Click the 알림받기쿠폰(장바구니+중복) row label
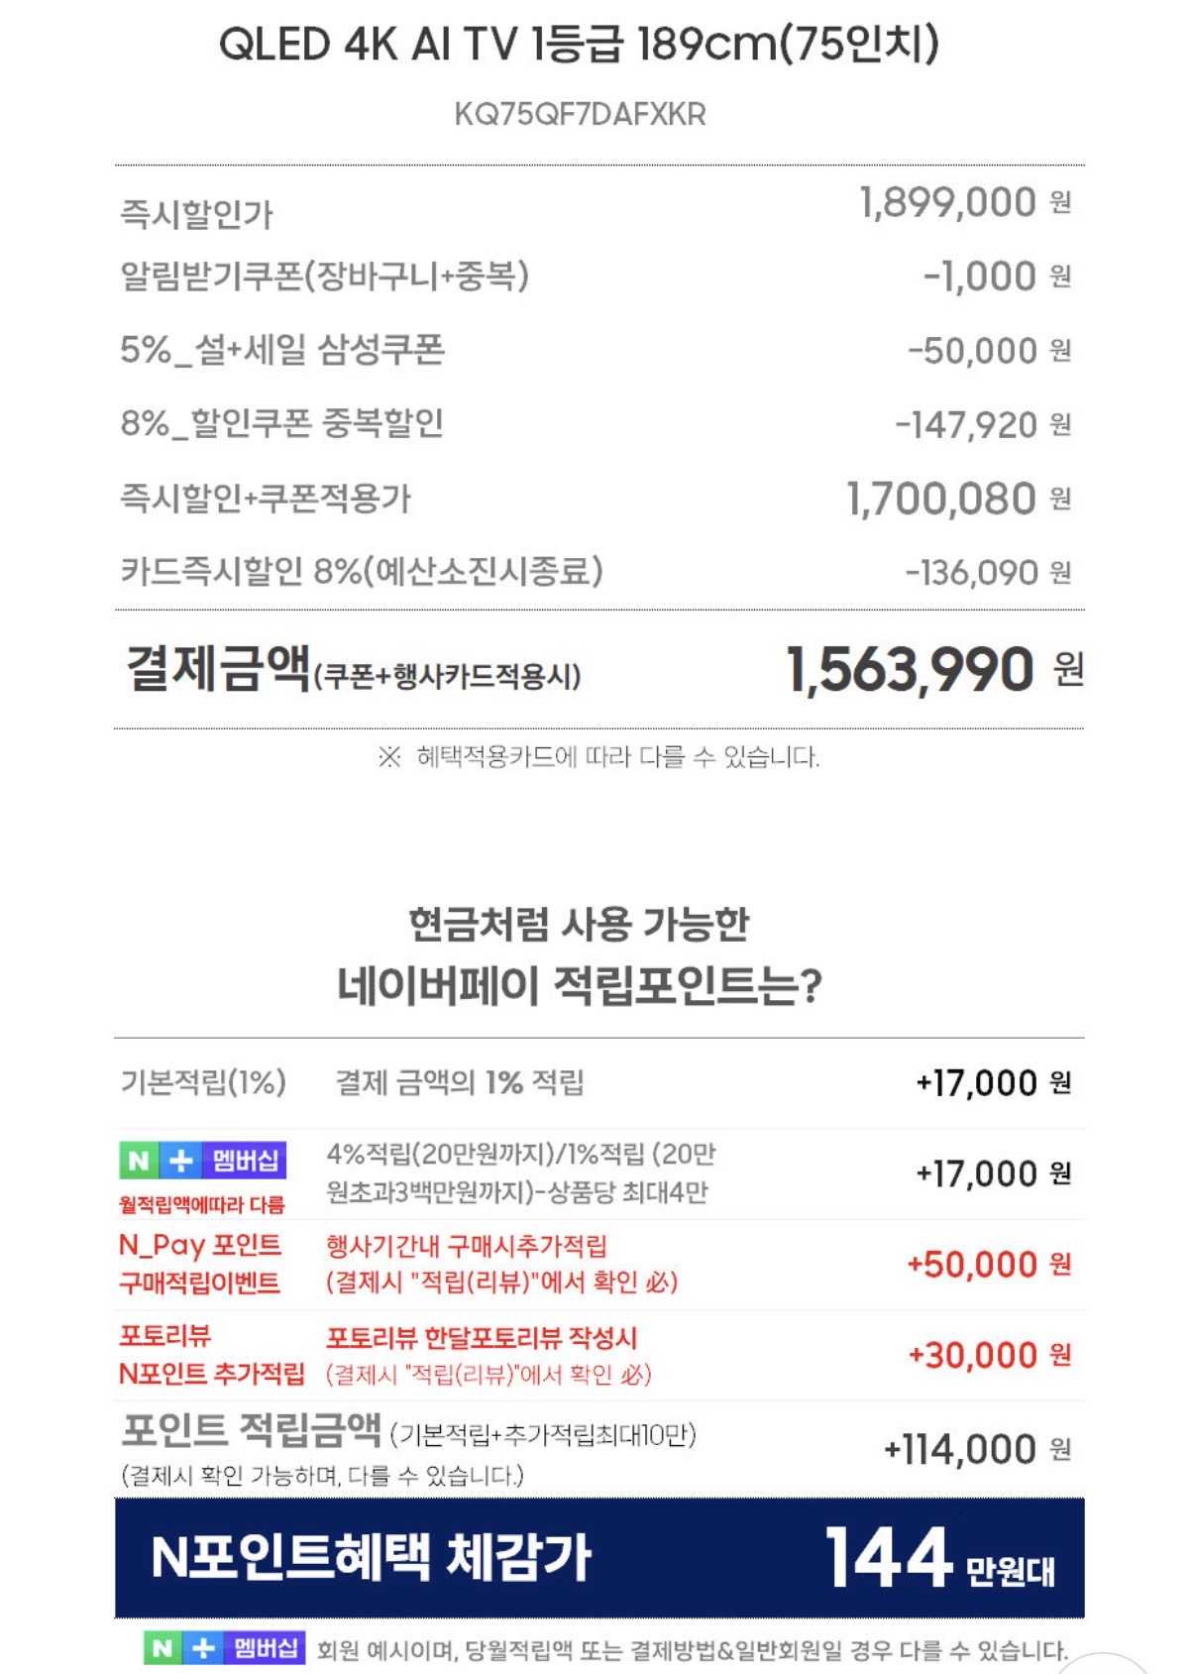This screenshot has width=1195, height=1674. pyautogui.click(x=324, y=276)
